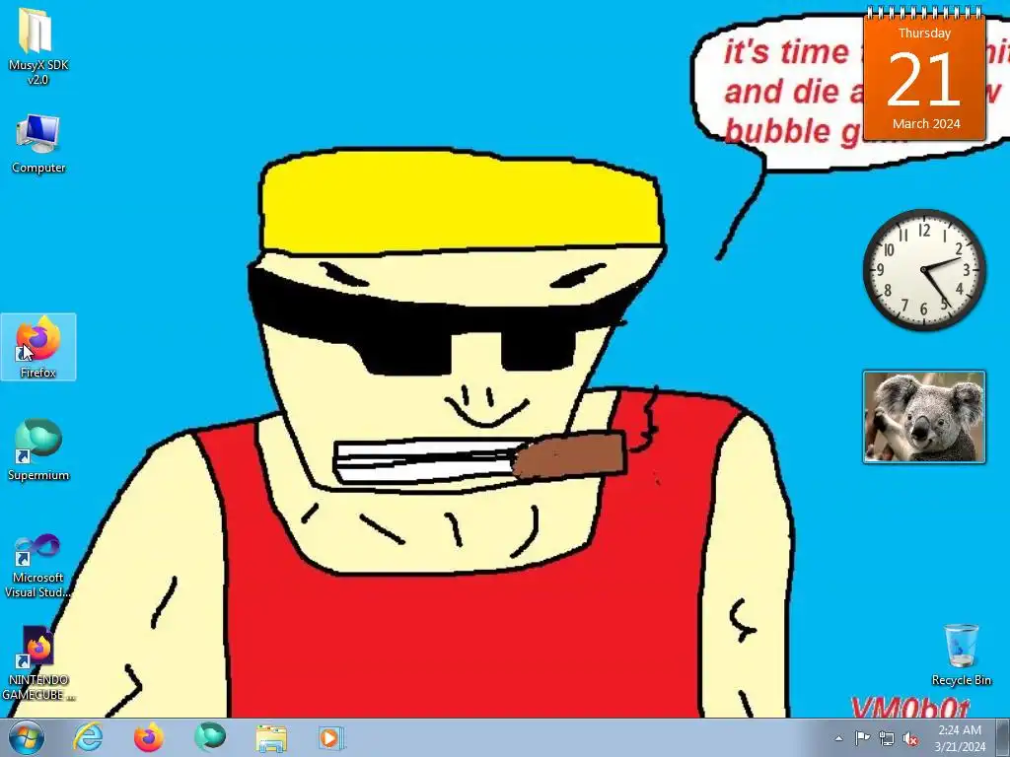Launch Firefox from the taskbar
1010x757 pixels.
[148, 737]
